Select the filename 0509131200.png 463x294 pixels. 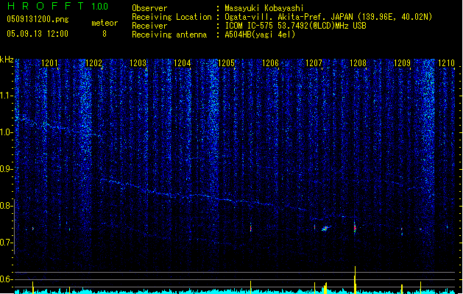[38, 19]
